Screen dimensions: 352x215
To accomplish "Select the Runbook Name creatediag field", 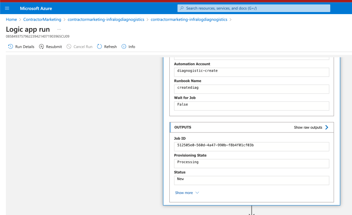I will (x=252, y=89).
